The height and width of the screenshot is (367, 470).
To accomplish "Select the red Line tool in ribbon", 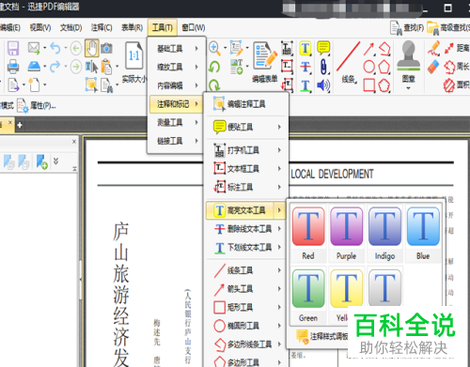I will [348, 56].
